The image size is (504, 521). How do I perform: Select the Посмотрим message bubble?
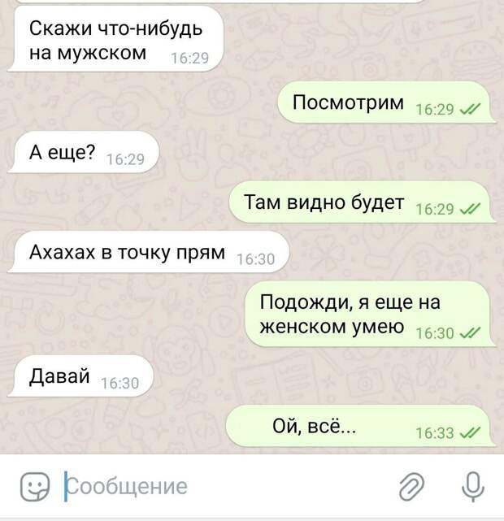pyautogui.click(x=387, y=102)
